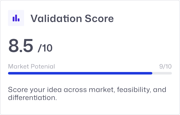Click the /10 beside the 8.5 score
The height and width of the screenshot is (115, 180).
pos(45,48)
